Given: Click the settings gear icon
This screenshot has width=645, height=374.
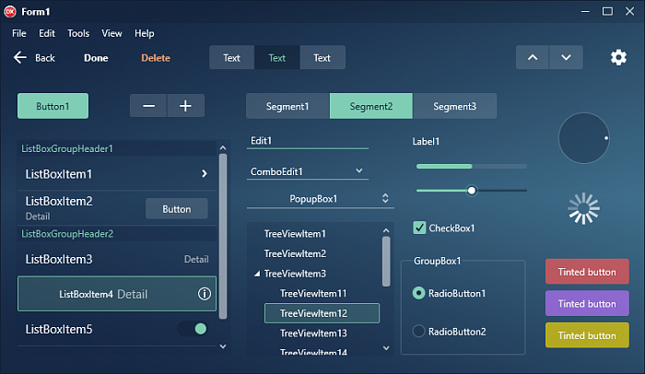Looking at the screenshot, I should [618, 57].
